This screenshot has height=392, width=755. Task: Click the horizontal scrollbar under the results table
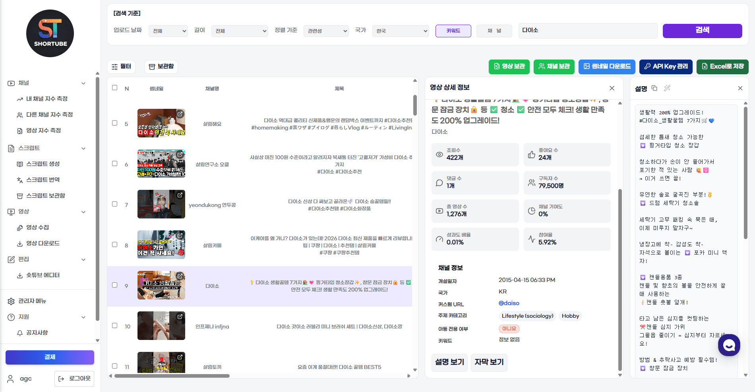[172, 376]
